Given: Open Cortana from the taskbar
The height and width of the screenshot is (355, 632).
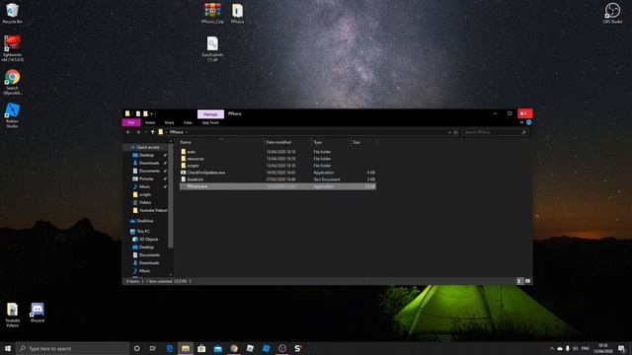Looking at the screenshot, I should tap(136, 348).
